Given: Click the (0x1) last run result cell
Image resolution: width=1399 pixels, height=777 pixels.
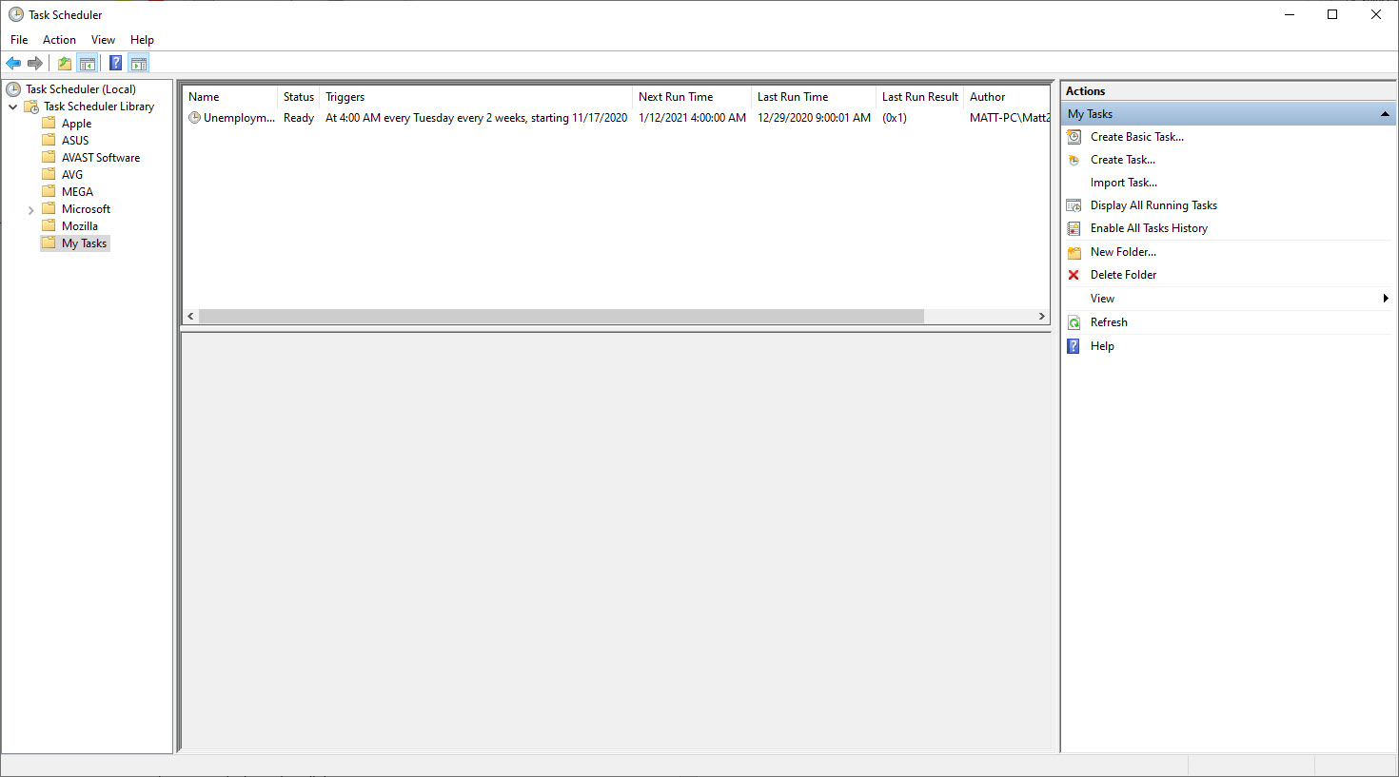Looking at the screenshot, I should click(x=895, y=118).
